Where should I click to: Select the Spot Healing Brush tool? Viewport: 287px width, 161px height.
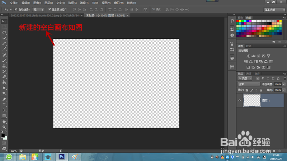(x=4, y=55)
